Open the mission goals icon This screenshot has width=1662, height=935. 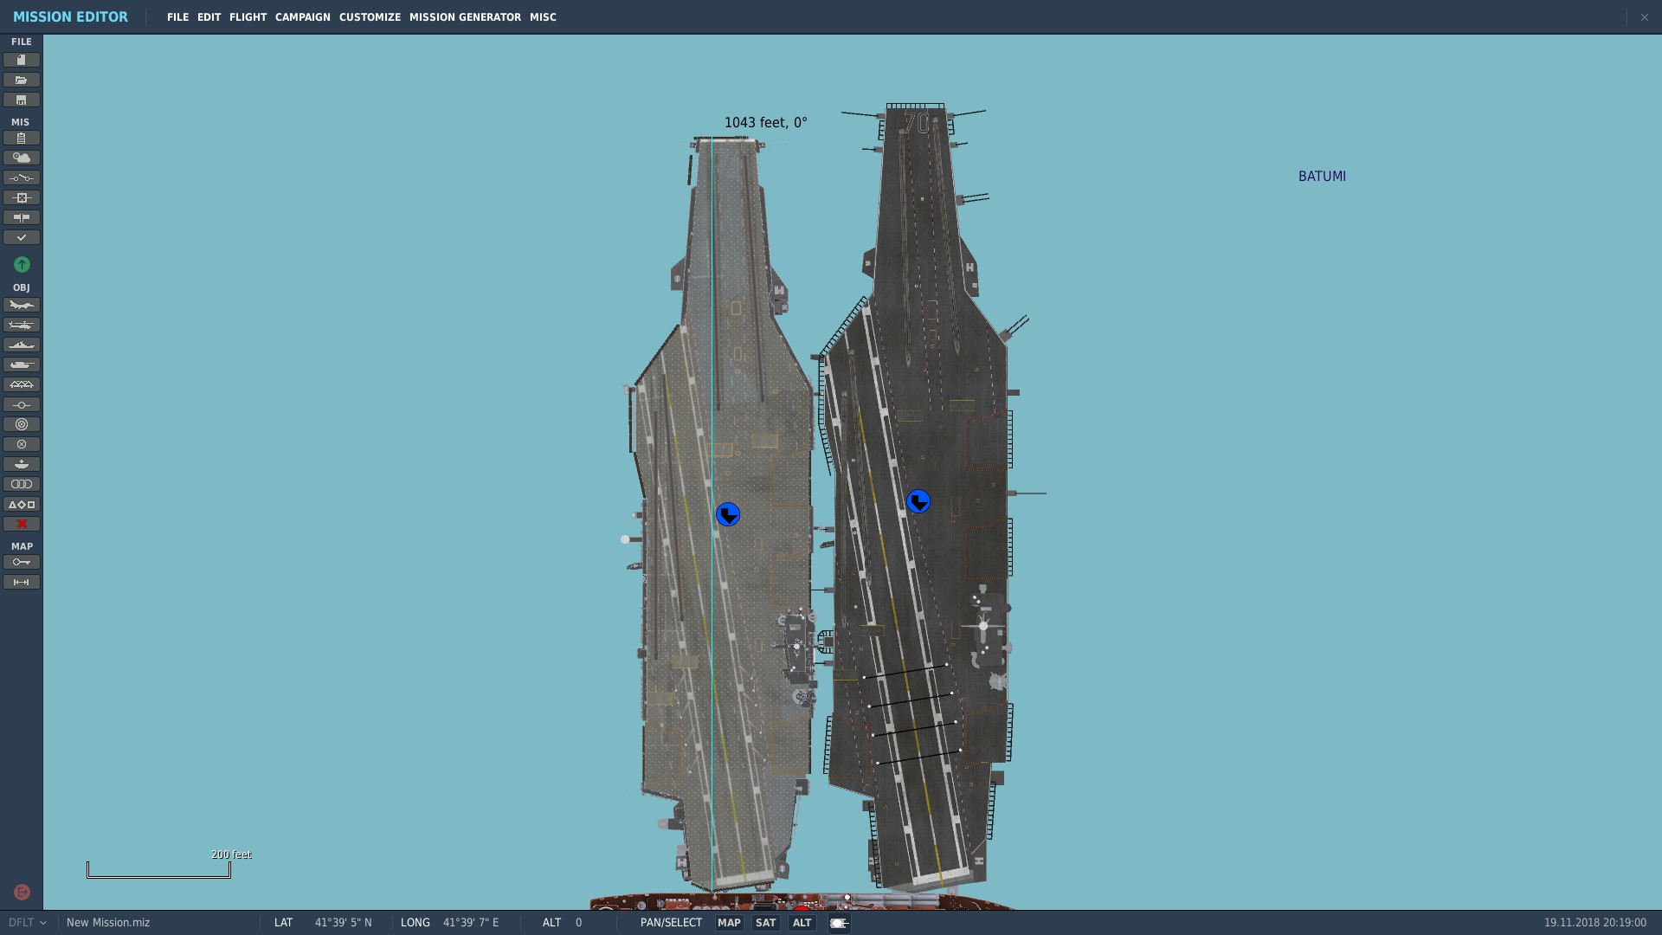(x=22, y=197)
